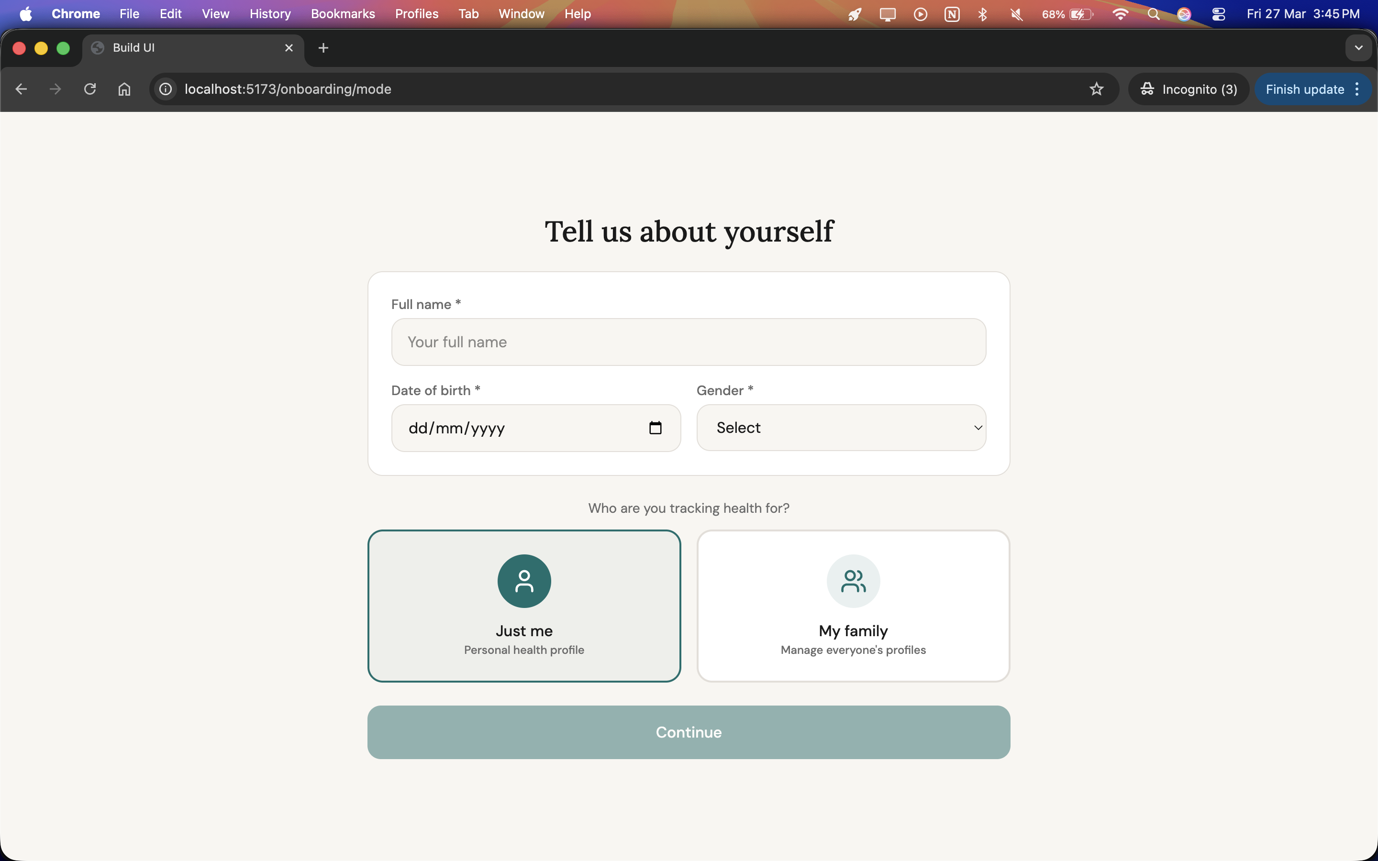Open macOS Spotlight search

(1153, 14)
